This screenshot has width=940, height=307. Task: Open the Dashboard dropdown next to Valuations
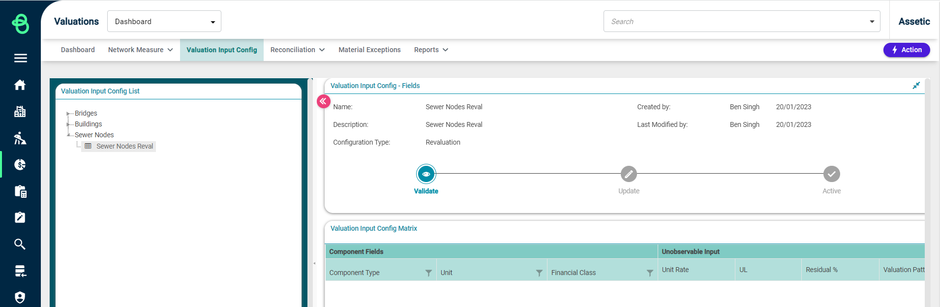pos(164,22)
